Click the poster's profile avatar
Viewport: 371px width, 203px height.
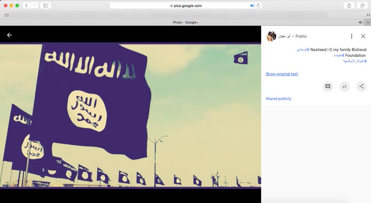[271, 36]
